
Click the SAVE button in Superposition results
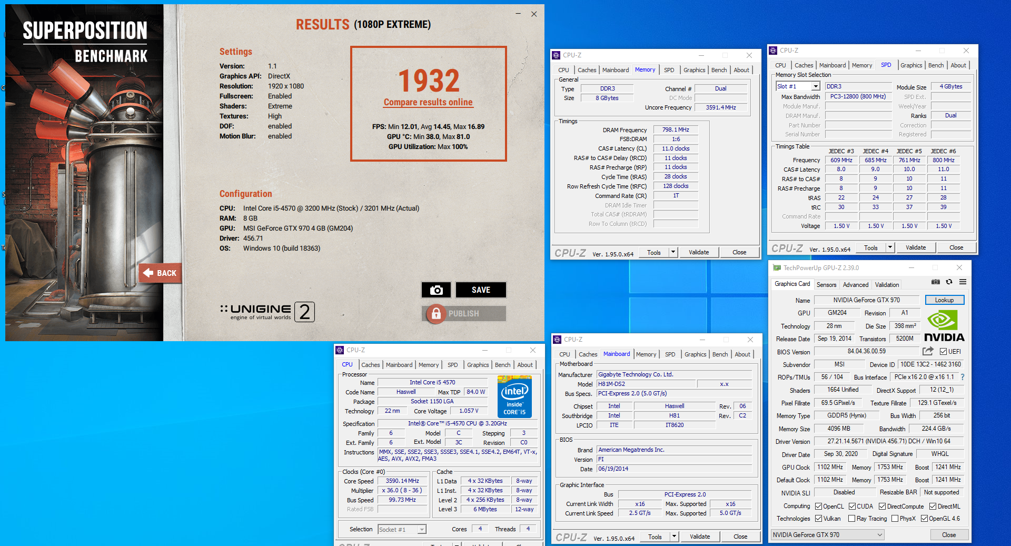[481, 290]
